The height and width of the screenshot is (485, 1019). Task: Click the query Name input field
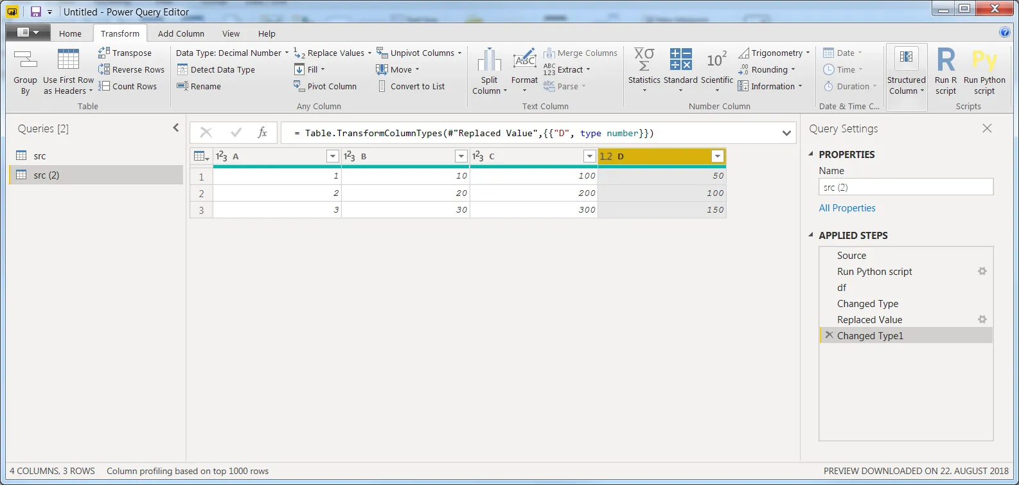click(x=906, y=187)
